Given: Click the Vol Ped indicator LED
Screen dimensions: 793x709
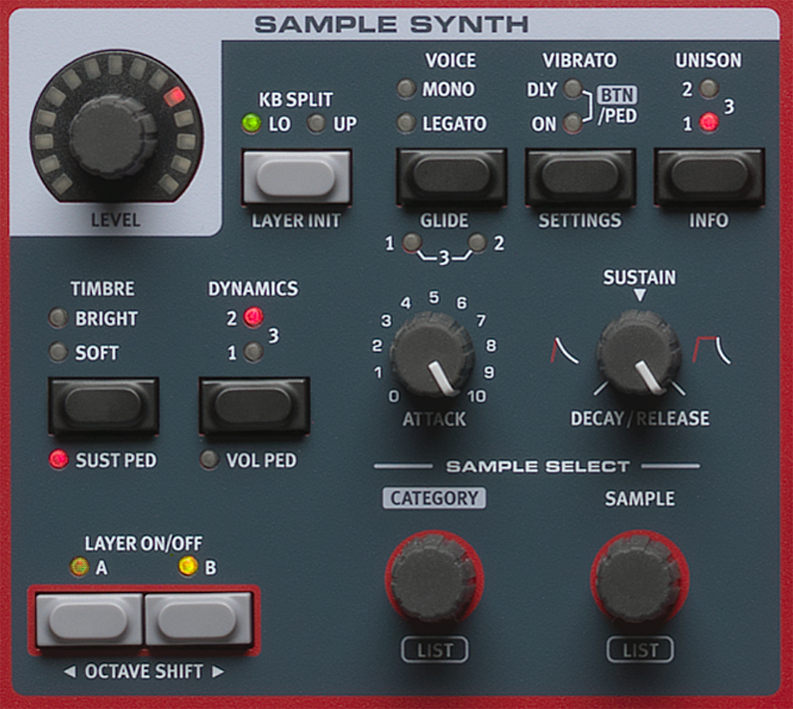Looking at the screenshot, I should pos(210,460).
